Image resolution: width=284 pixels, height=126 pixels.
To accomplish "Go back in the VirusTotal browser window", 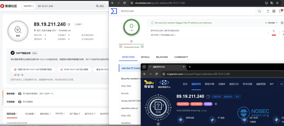I will (x=112, y=3).
